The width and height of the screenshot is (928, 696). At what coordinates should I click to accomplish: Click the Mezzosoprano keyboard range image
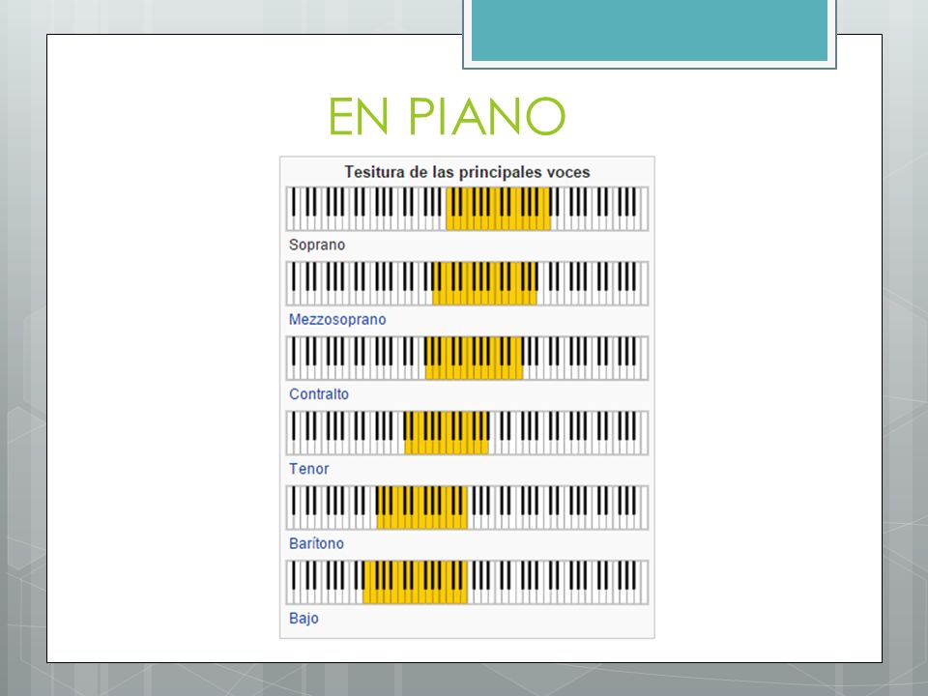point(467,283)
